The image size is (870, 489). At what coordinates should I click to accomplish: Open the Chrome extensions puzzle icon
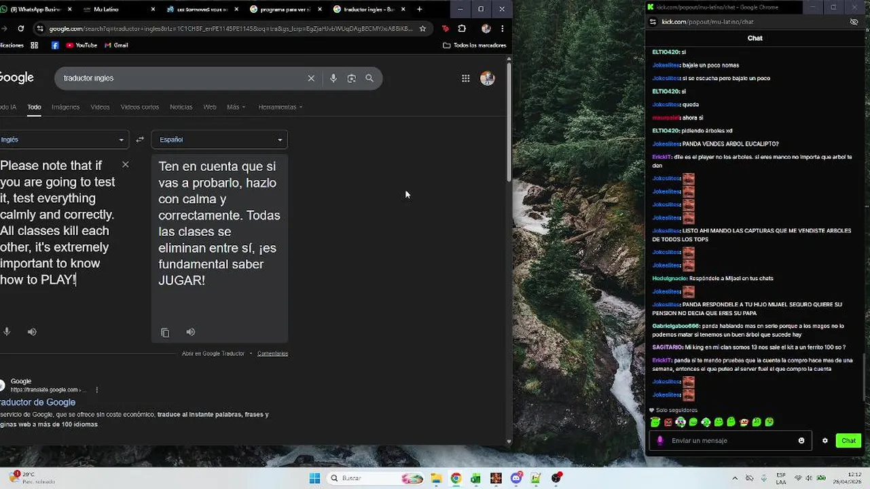(462, 29)
